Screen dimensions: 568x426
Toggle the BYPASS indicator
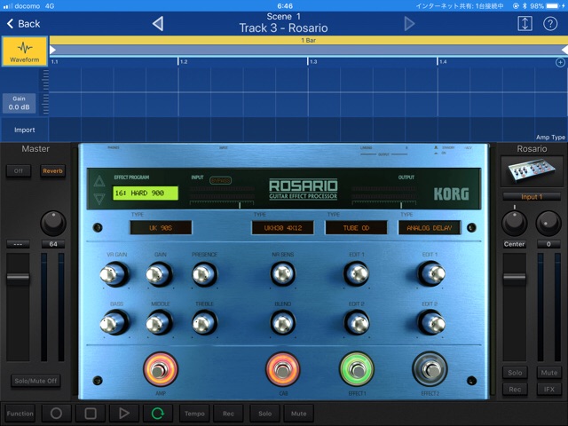tap(220, 180)
